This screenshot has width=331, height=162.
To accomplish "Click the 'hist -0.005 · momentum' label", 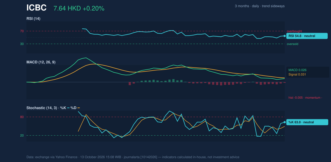I will (305, 98).
